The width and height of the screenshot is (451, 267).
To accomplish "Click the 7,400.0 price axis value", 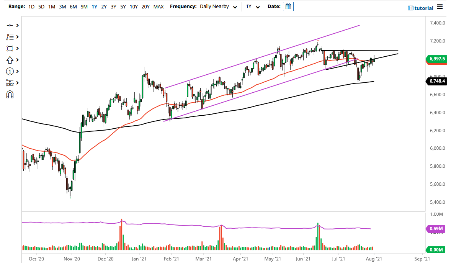I will (x=437, y=23).
